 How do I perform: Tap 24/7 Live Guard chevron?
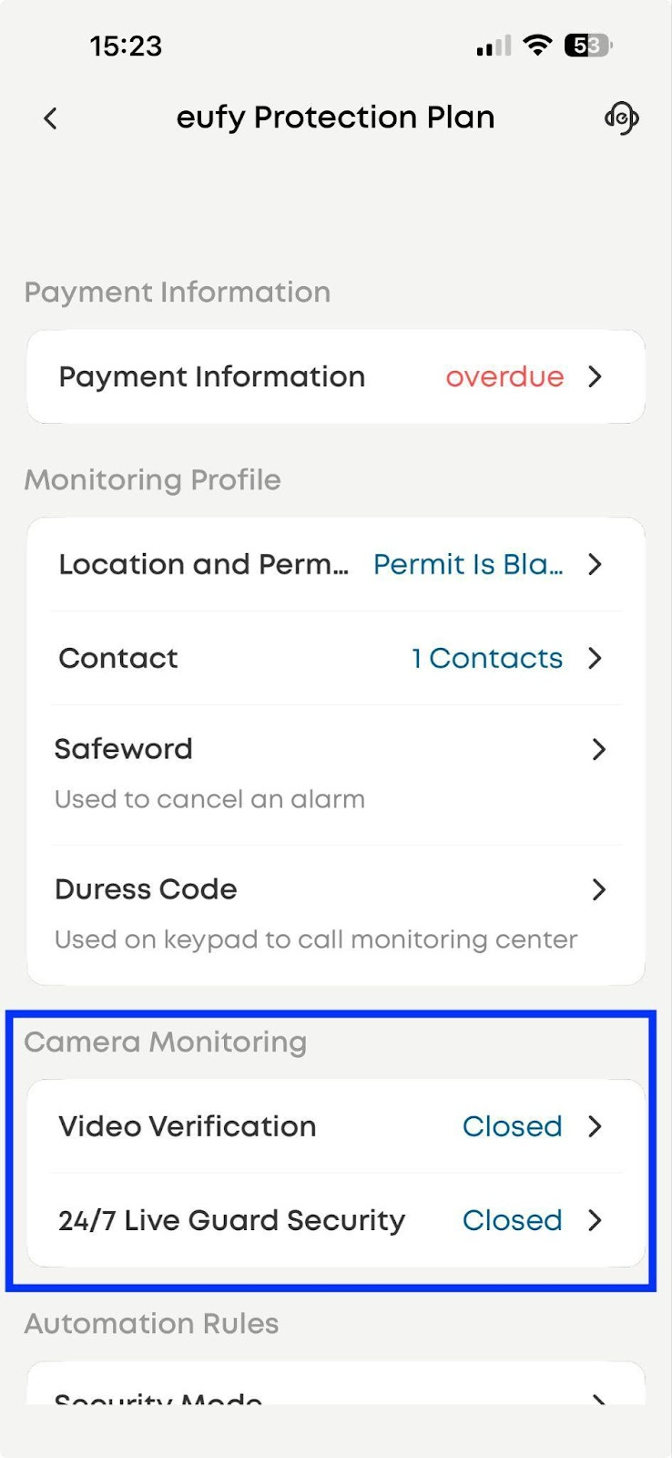coord(596,1220)
